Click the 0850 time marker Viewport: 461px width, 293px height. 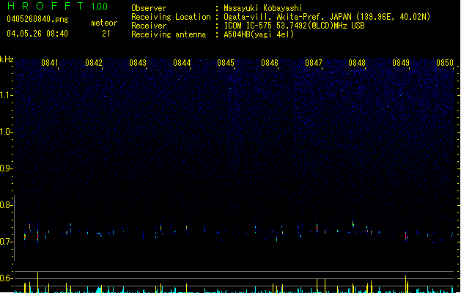(x=445, y=63)
